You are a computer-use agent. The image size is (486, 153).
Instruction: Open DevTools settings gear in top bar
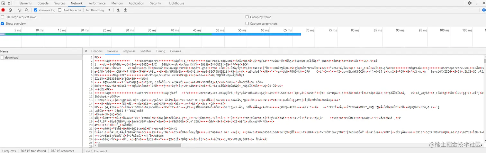(x=470, y=3)
